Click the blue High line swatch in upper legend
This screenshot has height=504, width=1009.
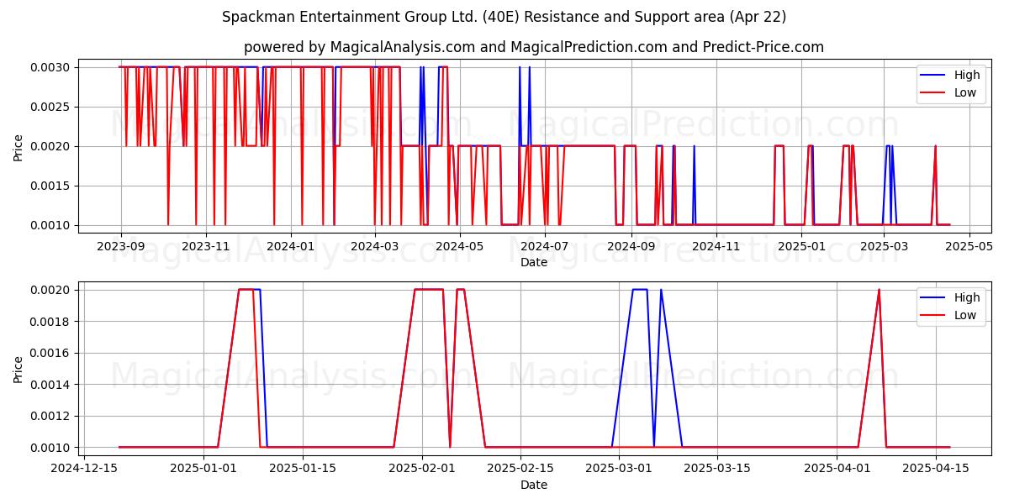934,76
